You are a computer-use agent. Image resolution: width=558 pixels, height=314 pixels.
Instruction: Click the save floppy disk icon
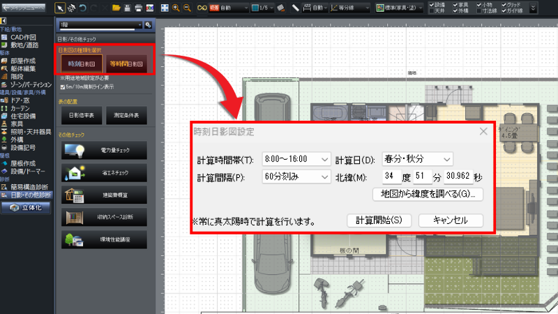[128, 8]
